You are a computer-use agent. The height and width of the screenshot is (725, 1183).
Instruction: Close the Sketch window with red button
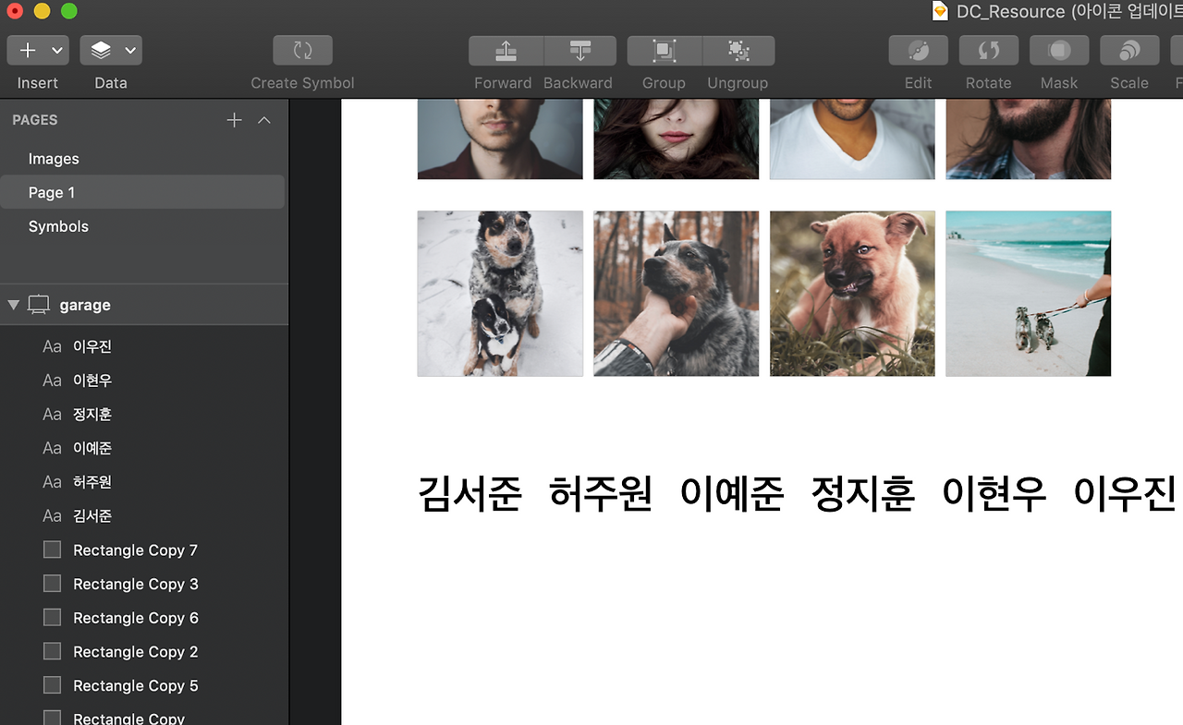pyautogui.click(x=15, y=11)
